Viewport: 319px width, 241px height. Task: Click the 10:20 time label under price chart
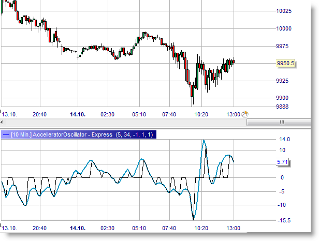point(201,114)
